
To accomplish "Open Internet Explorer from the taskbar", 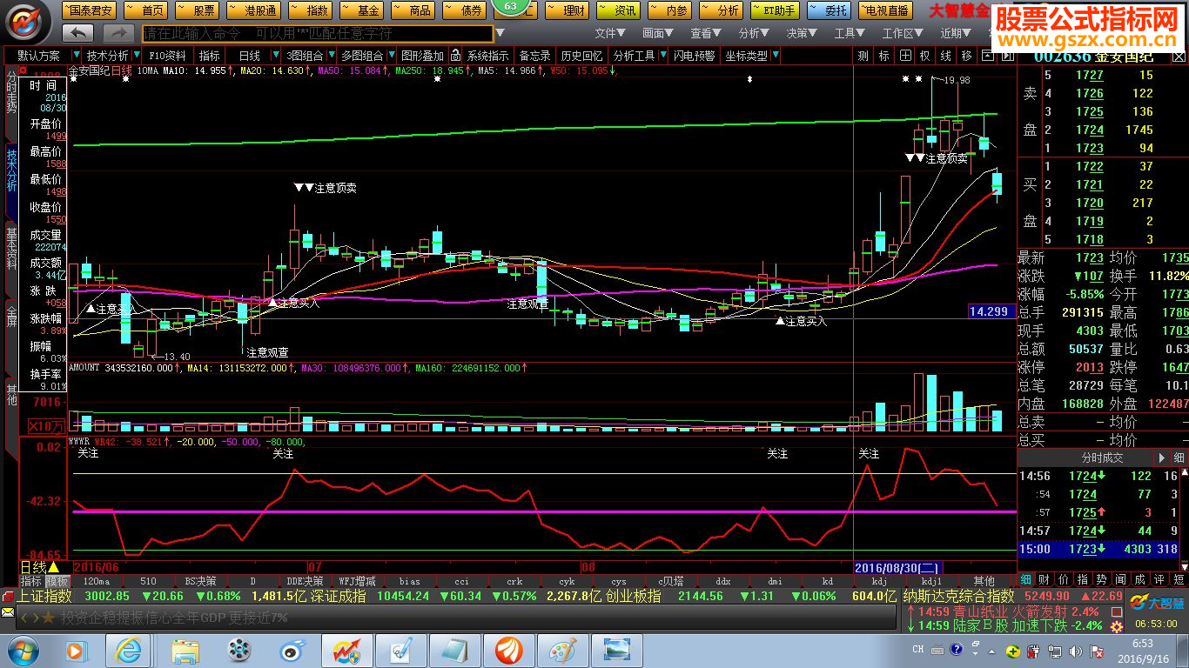I will point(129,650).
